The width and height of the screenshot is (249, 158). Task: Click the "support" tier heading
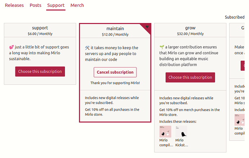pos(40,28)
